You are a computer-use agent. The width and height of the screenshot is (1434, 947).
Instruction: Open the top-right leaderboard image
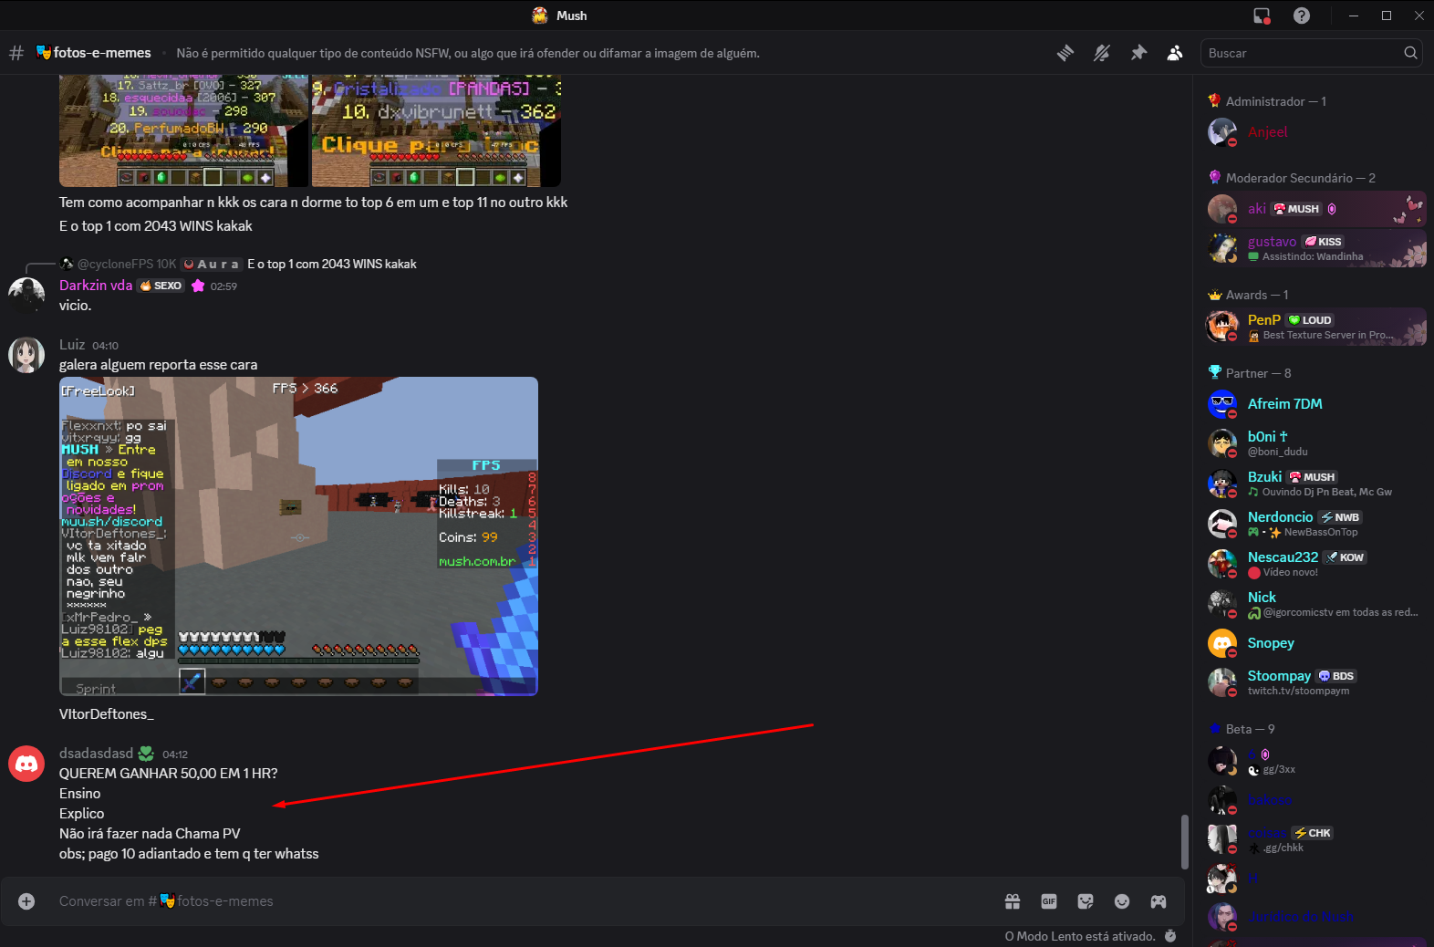tap(436, 131)
